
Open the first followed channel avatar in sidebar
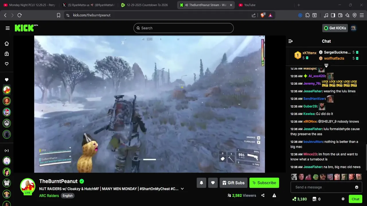(7, 90)
